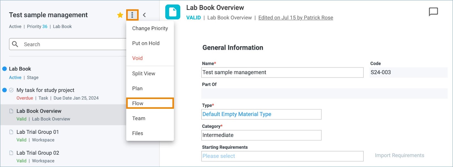Open My task for study project
453x167 pixels.
pyautogui.click(x=45, y=90)
